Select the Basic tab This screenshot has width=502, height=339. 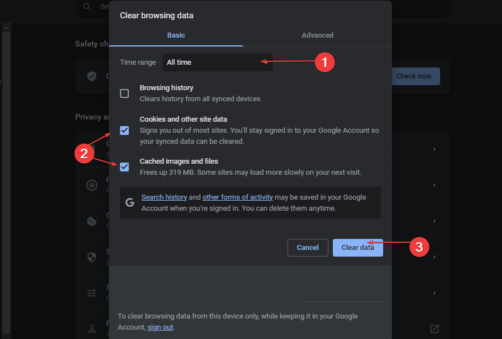coord(176,35)
